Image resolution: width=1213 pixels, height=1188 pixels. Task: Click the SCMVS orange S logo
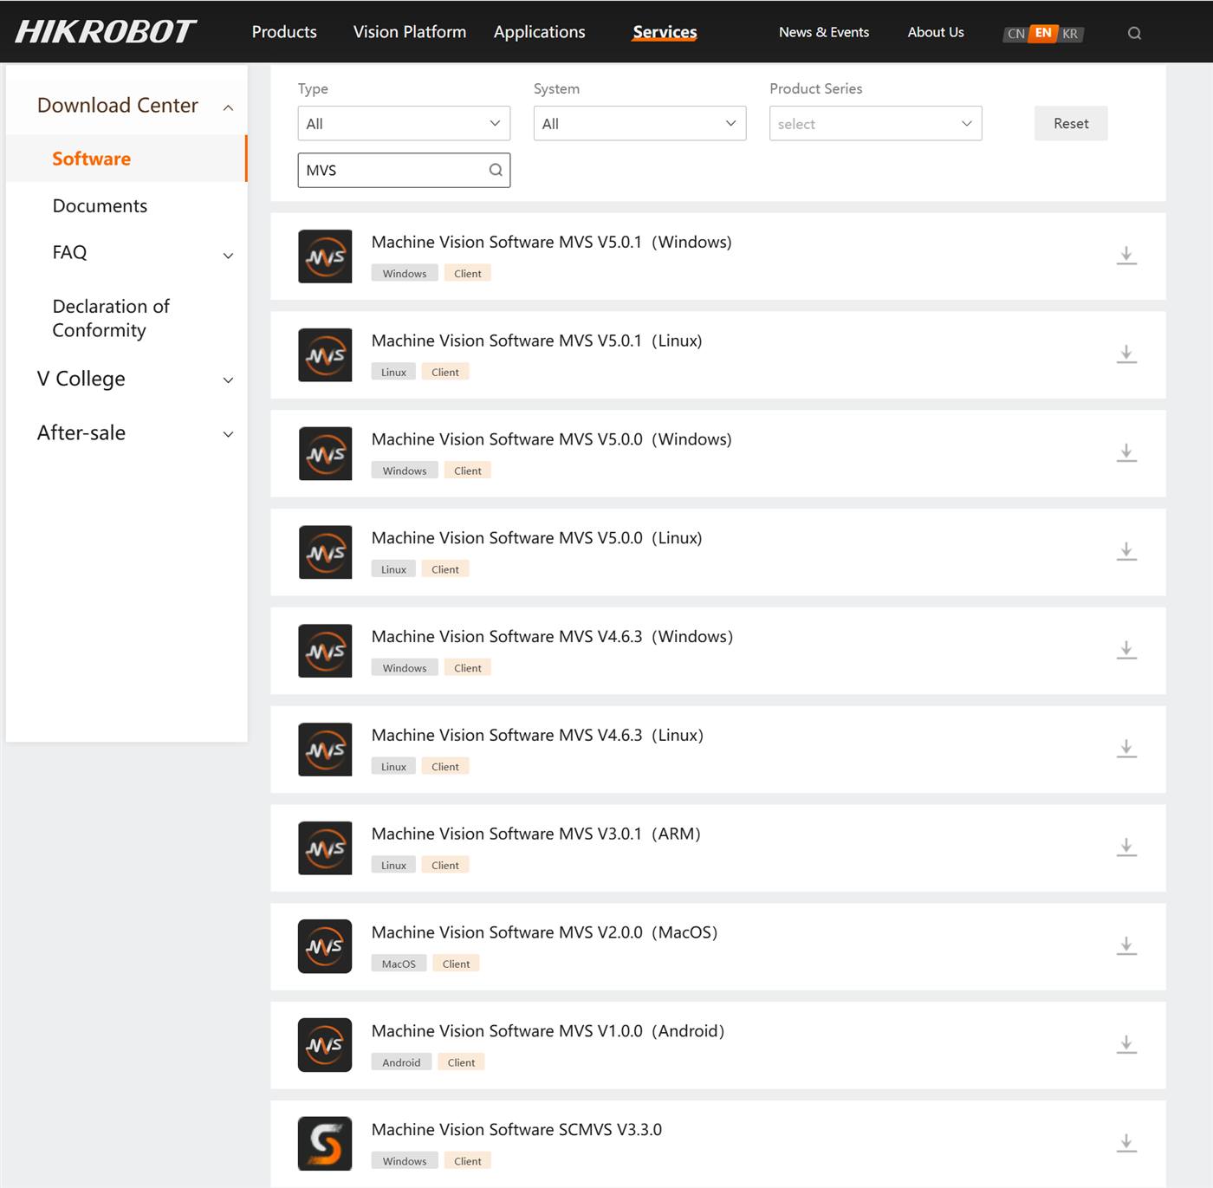[x=325, y=1144]
